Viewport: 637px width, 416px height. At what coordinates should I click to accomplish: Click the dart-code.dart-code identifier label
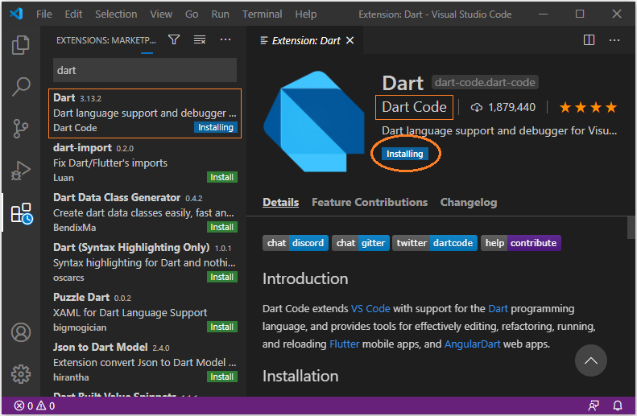tap(485, 82)
